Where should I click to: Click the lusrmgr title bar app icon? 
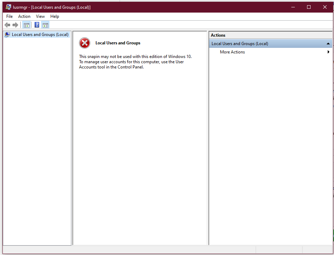coord(8,7)
